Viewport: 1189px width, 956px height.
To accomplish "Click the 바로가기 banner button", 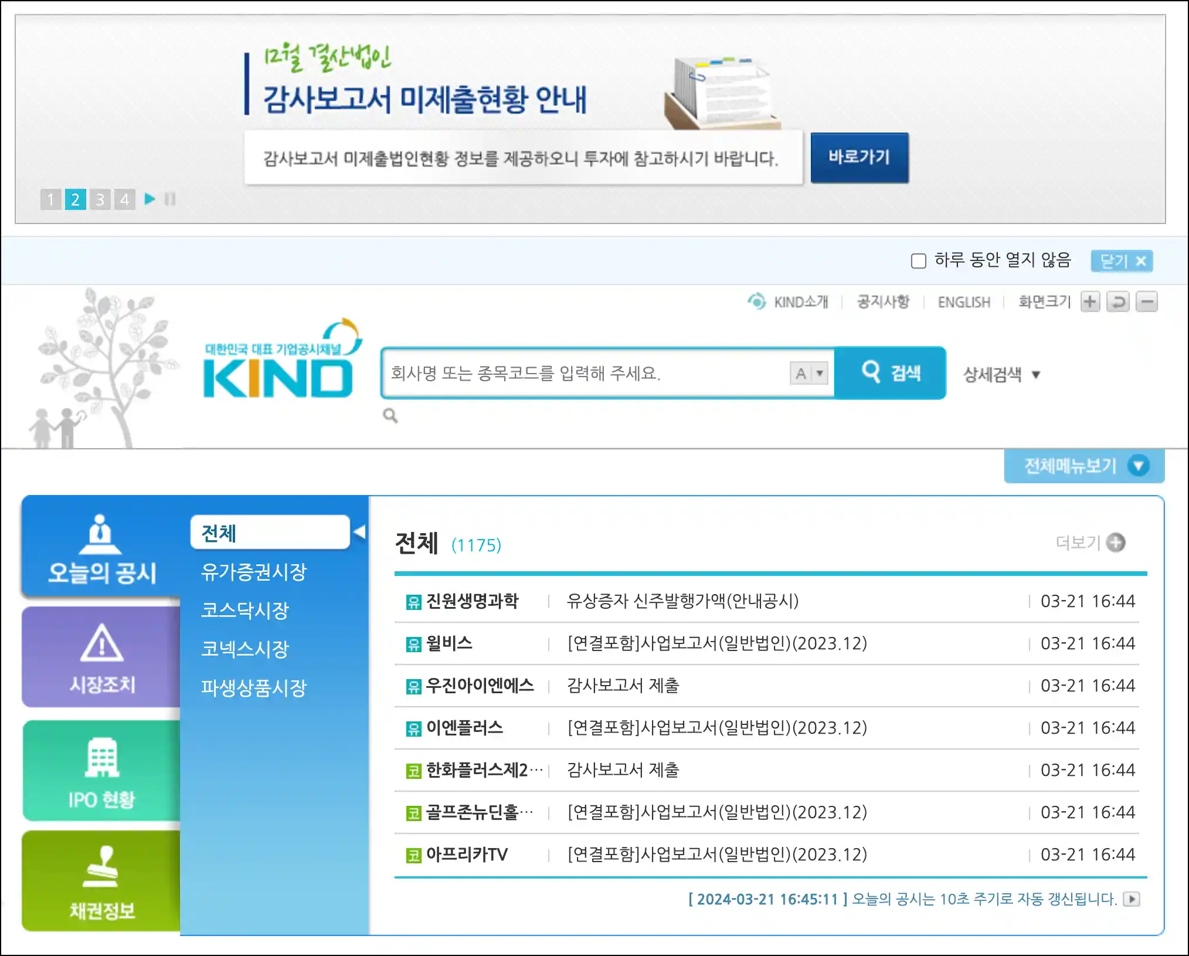I will [x=860, y=157].
